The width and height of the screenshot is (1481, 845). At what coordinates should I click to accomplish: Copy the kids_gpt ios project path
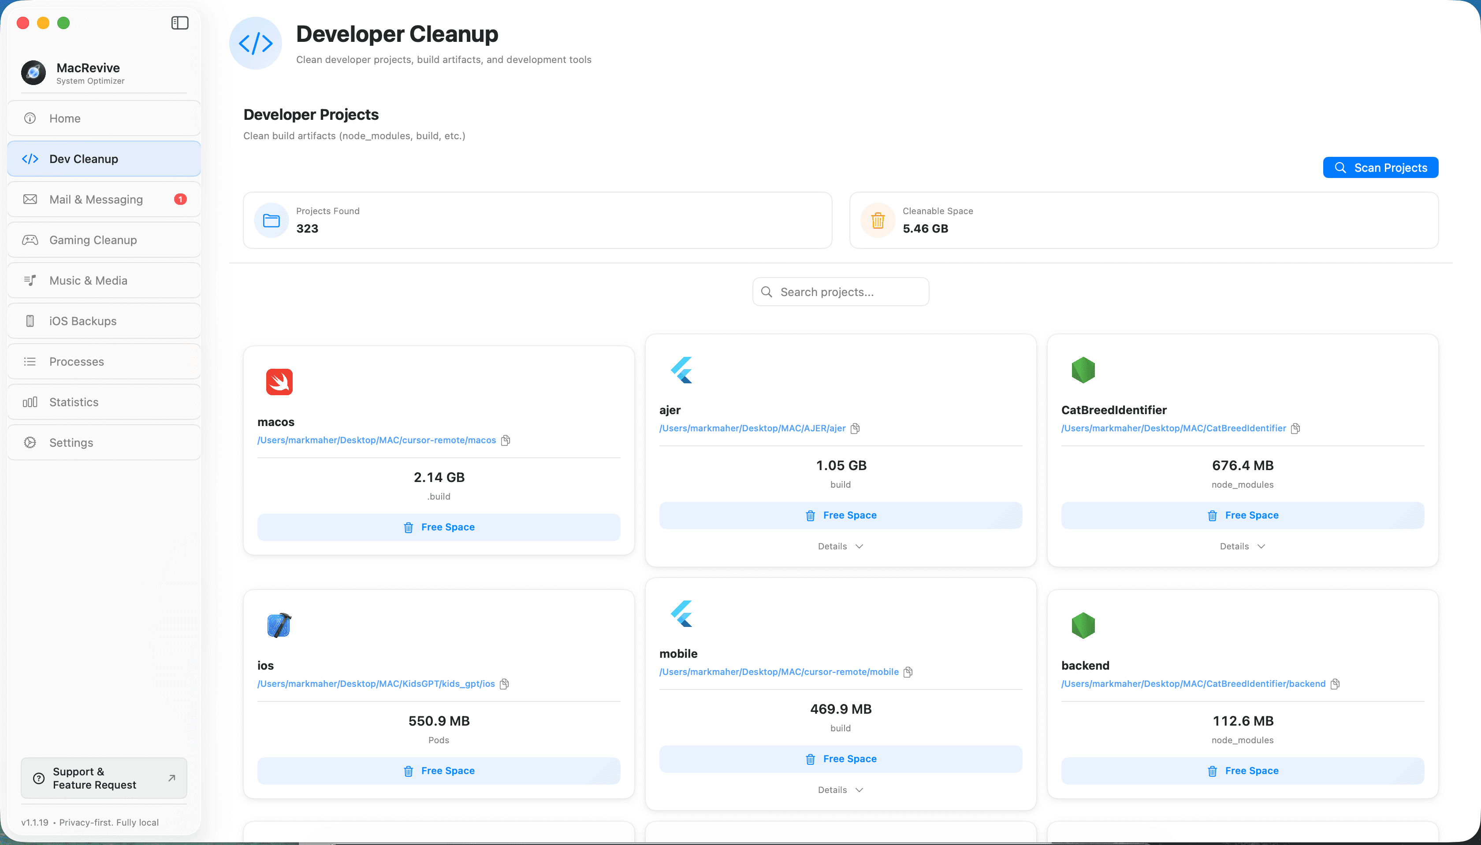pos(505,684)
